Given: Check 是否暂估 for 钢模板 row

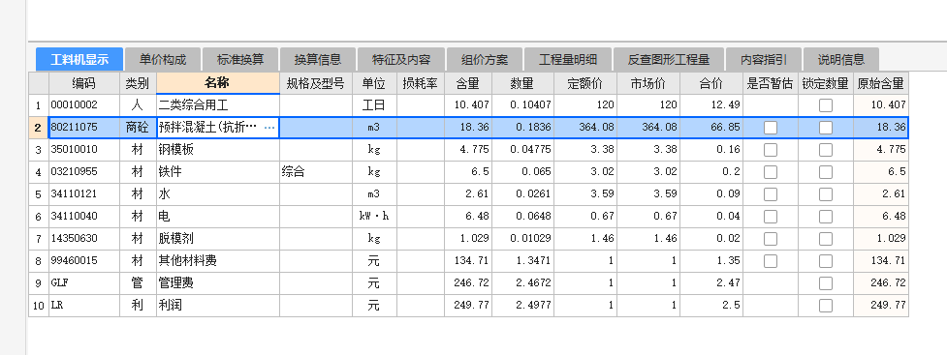Looking at the screenshot, I should pos(770,150).
